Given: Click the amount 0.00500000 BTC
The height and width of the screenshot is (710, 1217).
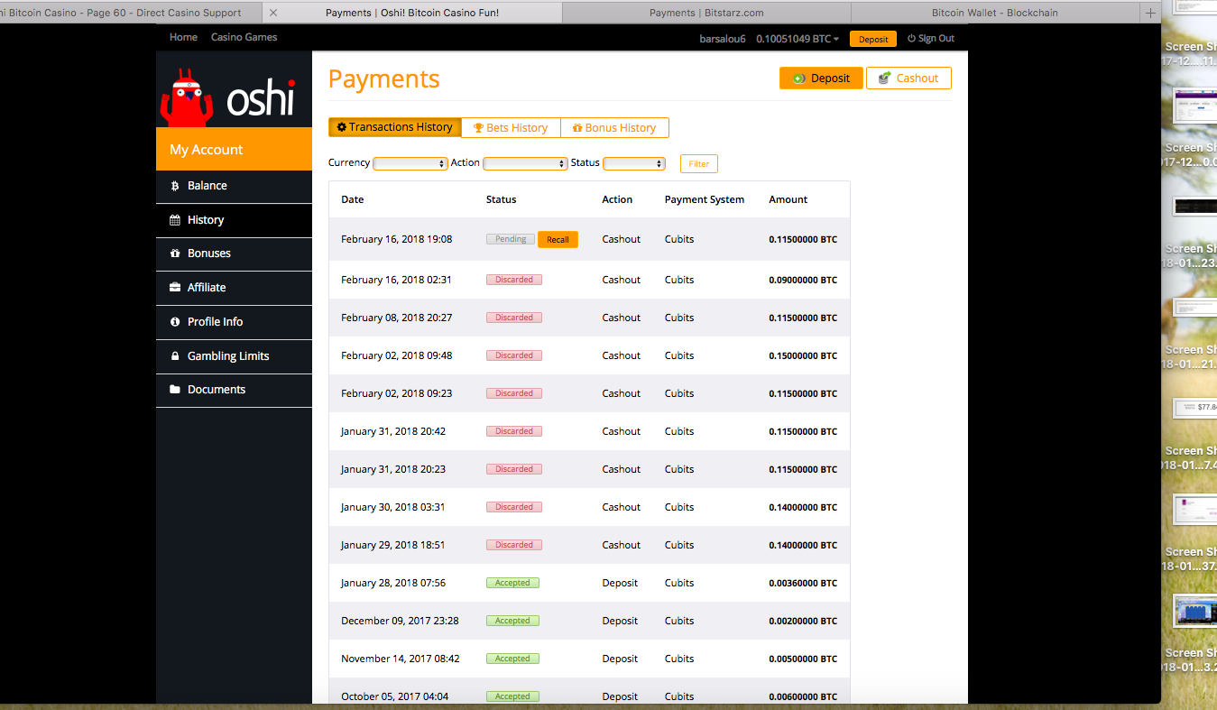Looking at the screenshot, I should [803, 659].
